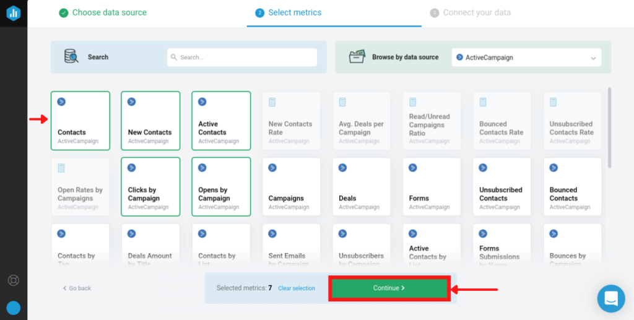This screenshot has width=634, height=320.
Task: Click the ActiveCampaign icon on Forms Submissions card
Action: [x=483, y=233]
